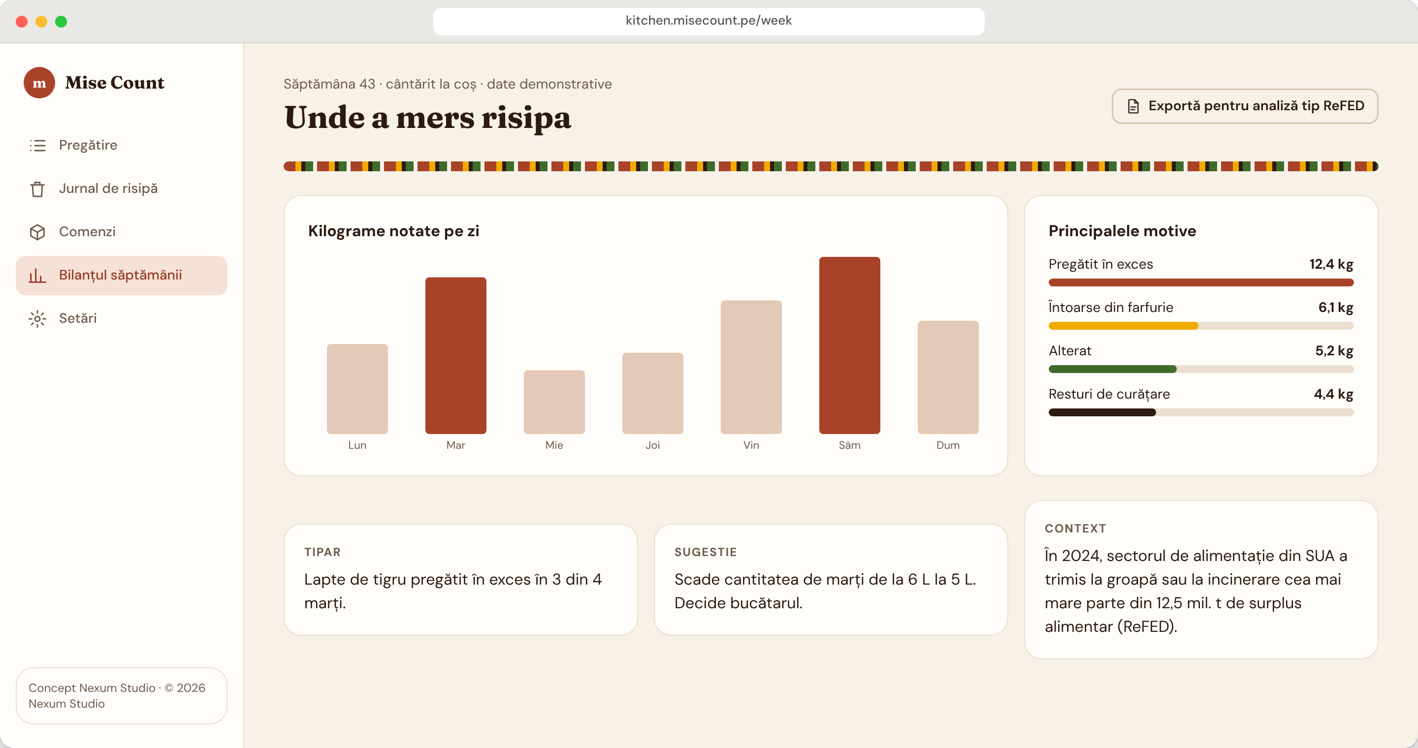Click the Comenzi box icon

coord(37,232)
